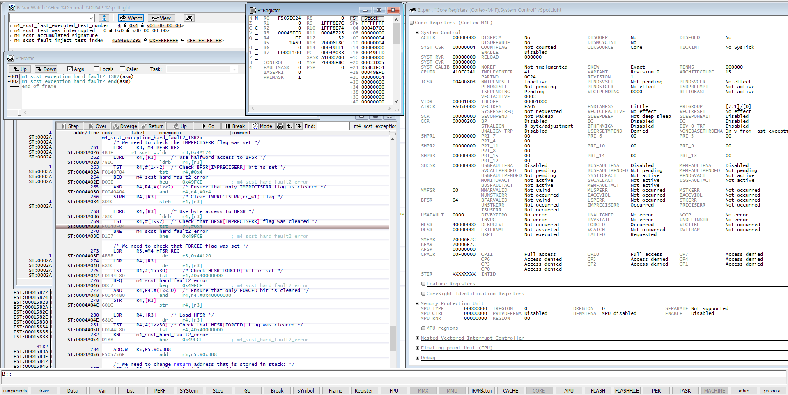The height and width of the screenshot is (395, 788).
Task: Click the previous button in bottom bar
Action: pos(772,390)
